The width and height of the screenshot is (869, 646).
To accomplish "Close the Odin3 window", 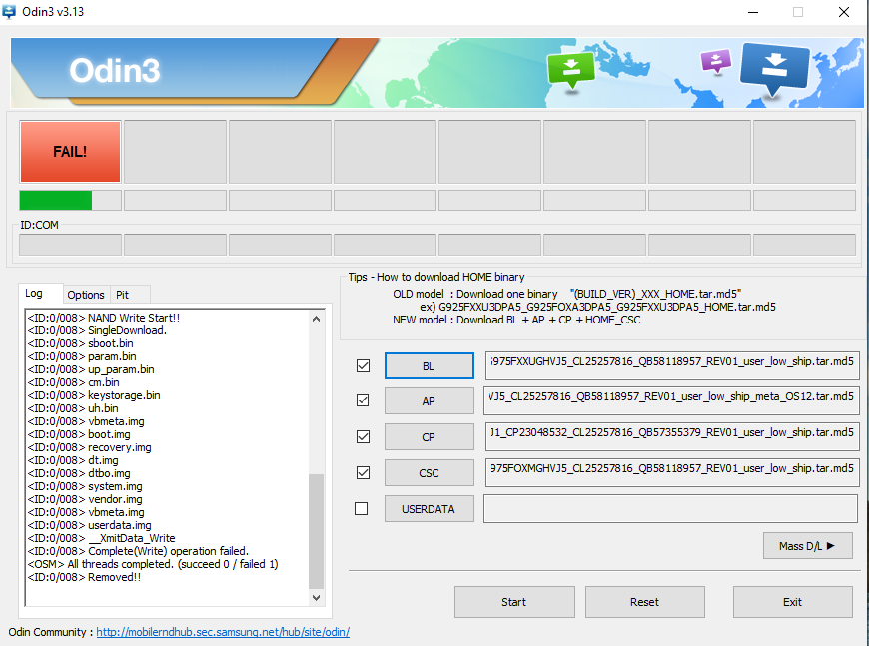I will tap(844, 12).
